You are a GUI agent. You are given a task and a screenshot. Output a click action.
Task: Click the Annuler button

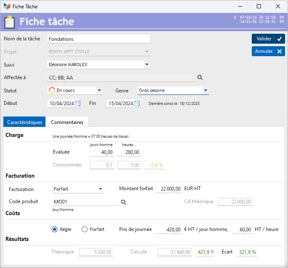[x=268, y=51]
